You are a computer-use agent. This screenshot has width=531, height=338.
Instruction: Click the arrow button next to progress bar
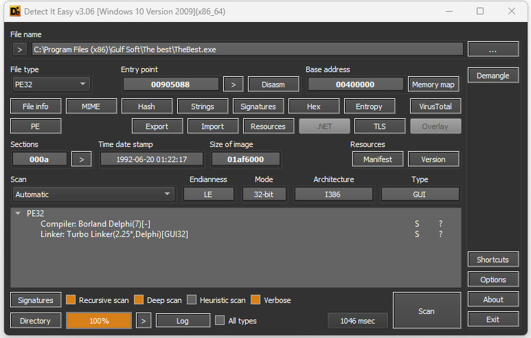144,320
